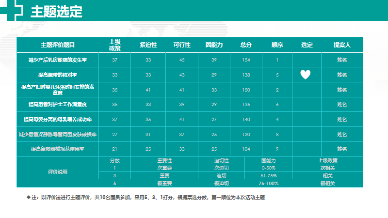Select the 提案人 column header

coord(342,45)
